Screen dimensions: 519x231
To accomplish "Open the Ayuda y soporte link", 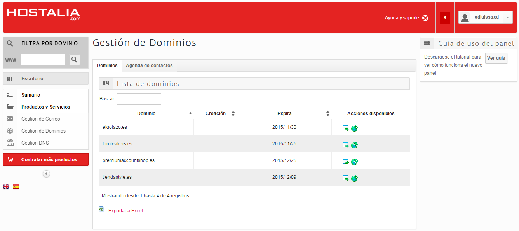I will point(402,18).
